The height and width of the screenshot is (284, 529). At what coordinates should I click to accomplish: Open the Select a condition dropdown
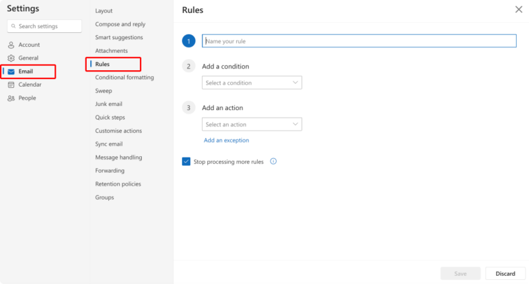click(251, 83)
